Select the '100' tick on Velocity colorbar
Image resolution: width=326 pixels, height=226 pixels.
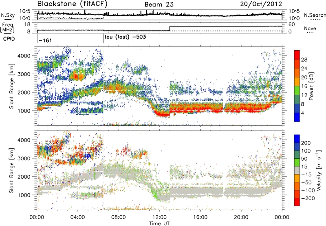click(x=306, y=151)
